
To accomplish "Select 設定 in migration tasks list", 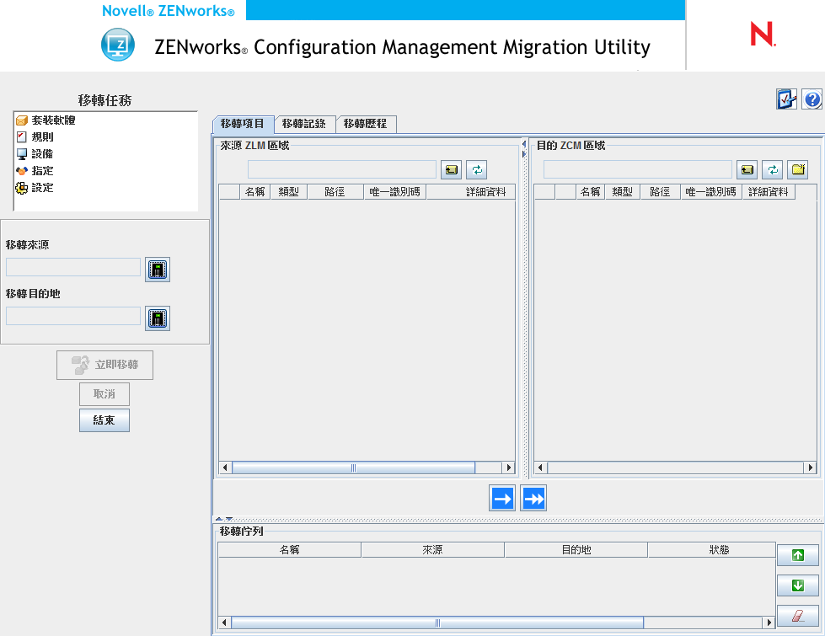I will pos(42,187).
